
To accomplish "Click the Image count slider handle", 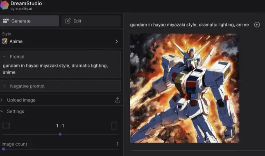I will pos(3,149).
